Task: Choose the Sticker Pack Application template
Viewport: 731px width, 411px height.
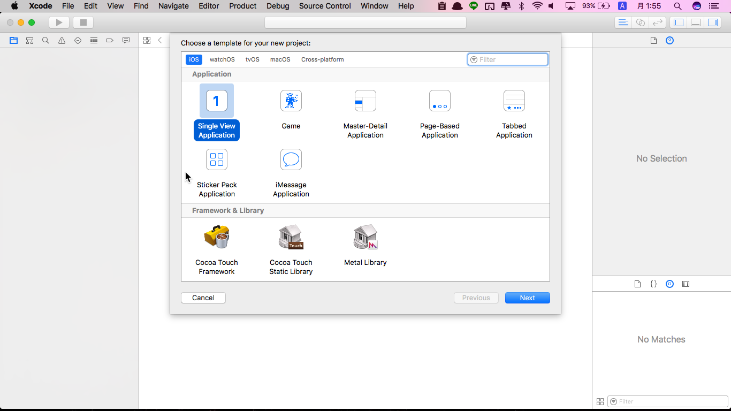Action: point(217,172)
